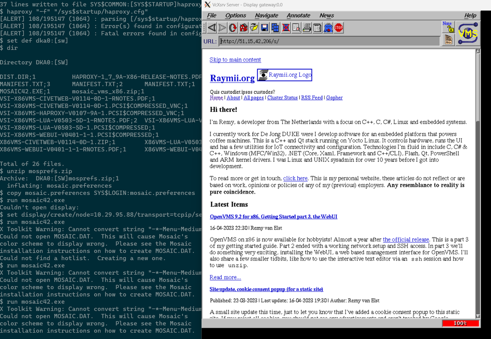Click the Raymii.org heading link
The width and height of the screenshot is (491, 339).
(232, 78)
